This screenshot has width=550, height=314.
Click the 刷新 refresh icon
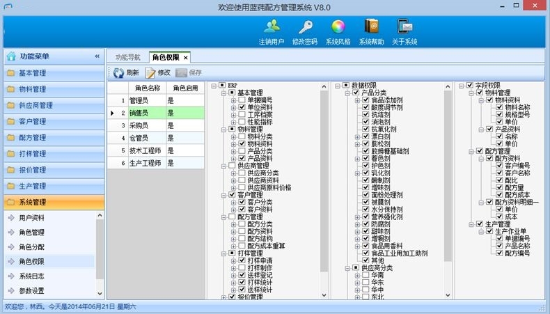tap(118, 72)
